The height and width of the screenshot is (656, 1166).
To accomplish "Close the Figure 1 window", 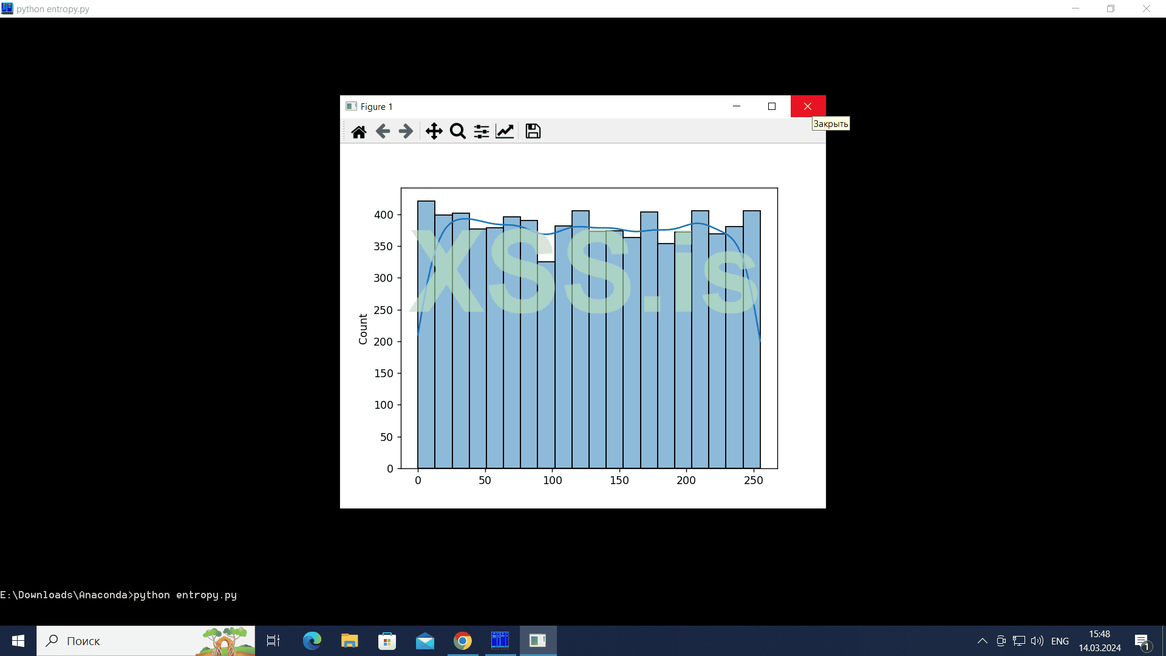I will pyautogui.click(x=807, y=106).
